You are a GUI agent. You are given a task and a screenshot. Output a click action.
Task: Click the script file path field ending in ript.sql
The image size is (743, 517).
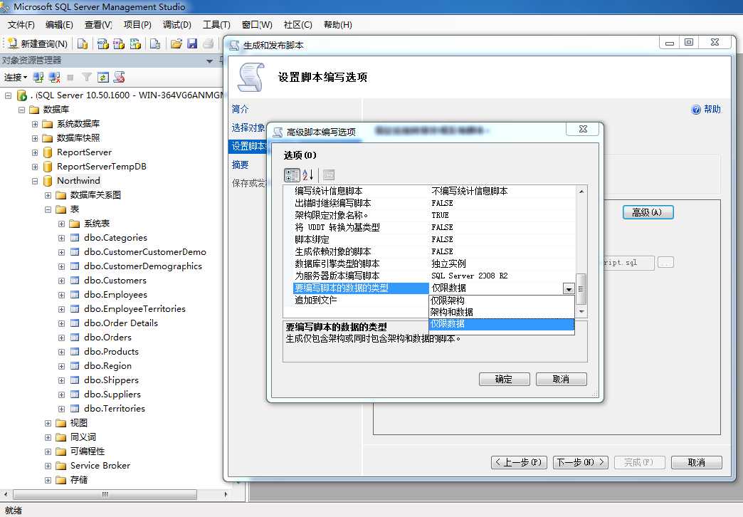coord(629,263)
